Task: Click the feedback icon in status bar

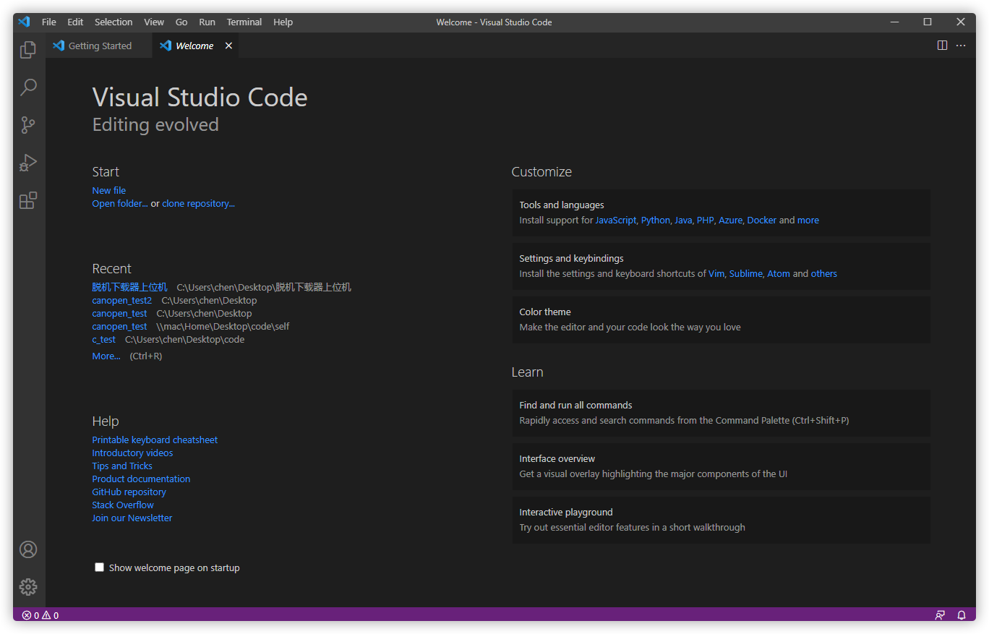Action: click(x=940, y=615)
